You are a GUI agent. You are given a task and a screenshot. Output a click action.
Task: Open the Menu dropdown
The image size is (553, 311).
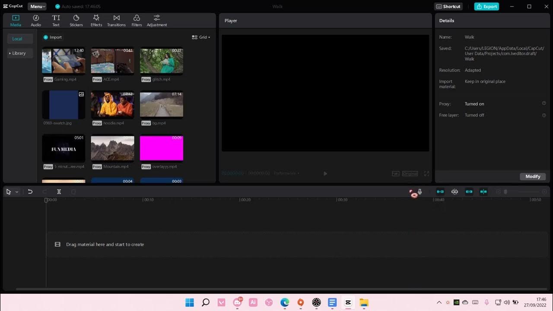point(38,6)
